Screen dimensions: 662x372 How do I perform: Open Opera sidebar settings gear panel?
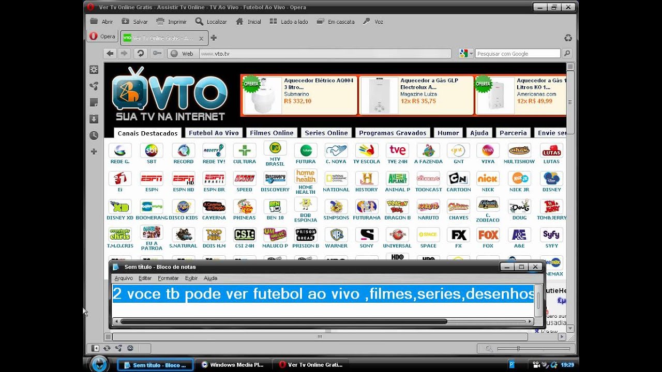(94, 70)
